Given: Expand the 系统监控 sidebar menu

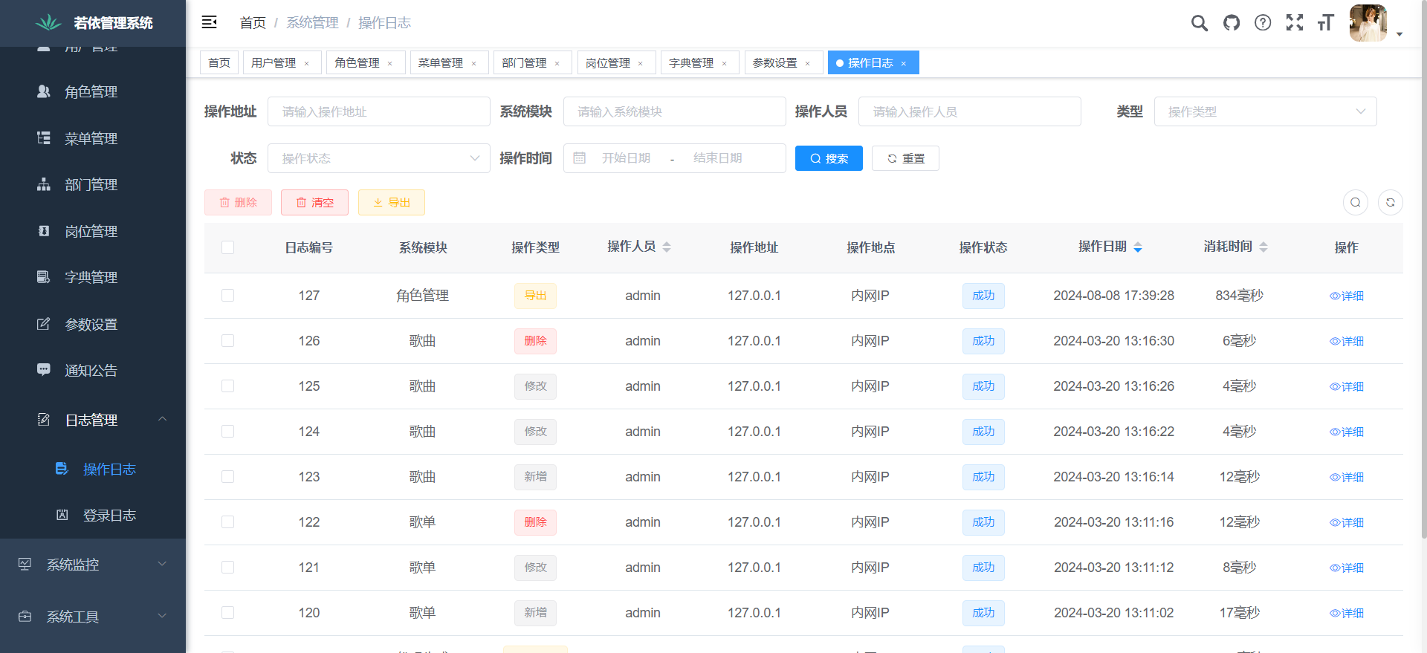Looking at the screenshot, I should (x=93, y=565).
